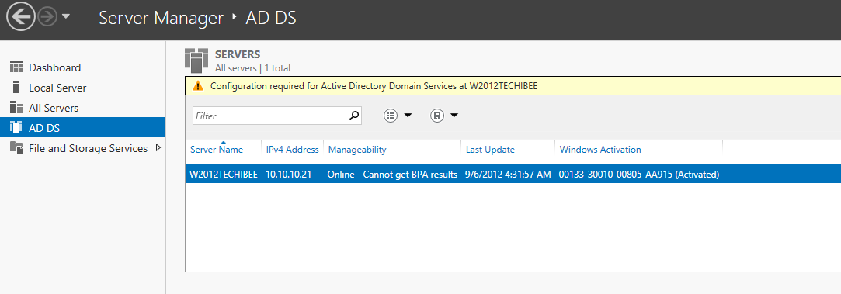Sort by Last Update column

coord(490,150)
